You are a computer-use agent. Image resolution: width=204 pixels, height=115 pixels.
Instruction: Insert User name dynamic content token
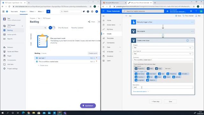(140, 74)
